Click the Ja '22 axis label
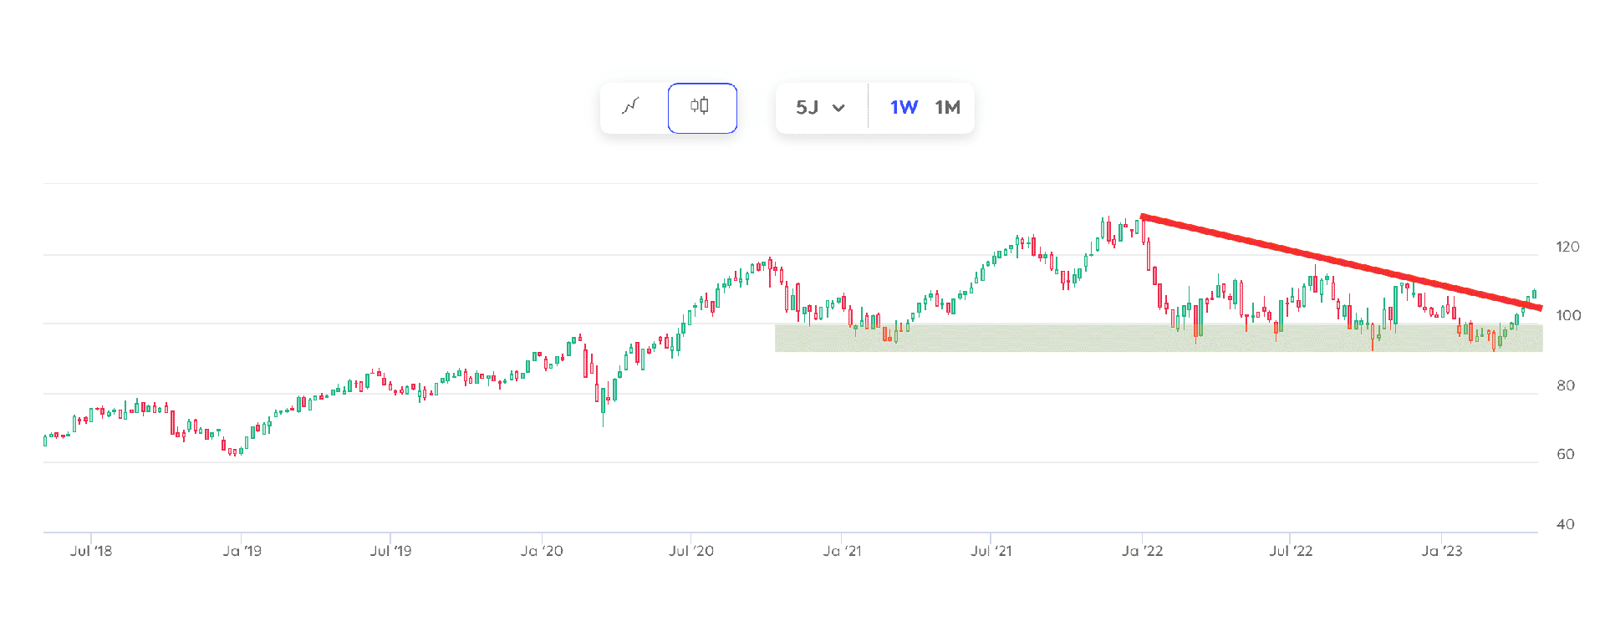 (1142, 551)
